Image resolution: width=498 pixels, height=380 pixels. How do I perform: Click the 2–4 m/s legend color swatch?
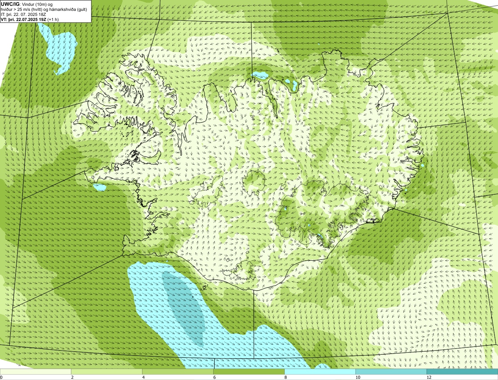click(x=107, y=372)
